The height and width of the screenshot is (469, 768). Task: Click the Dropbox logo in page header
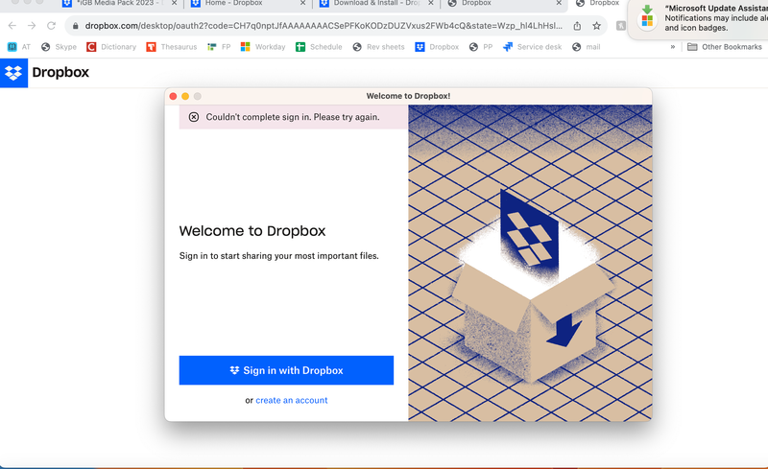tap(44, 72)
